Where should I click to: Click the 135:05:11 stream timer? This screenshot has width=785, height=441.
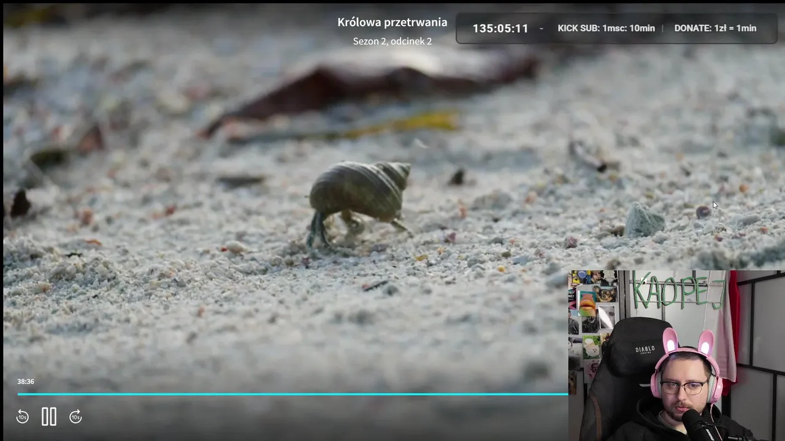(x=500, y=28)
